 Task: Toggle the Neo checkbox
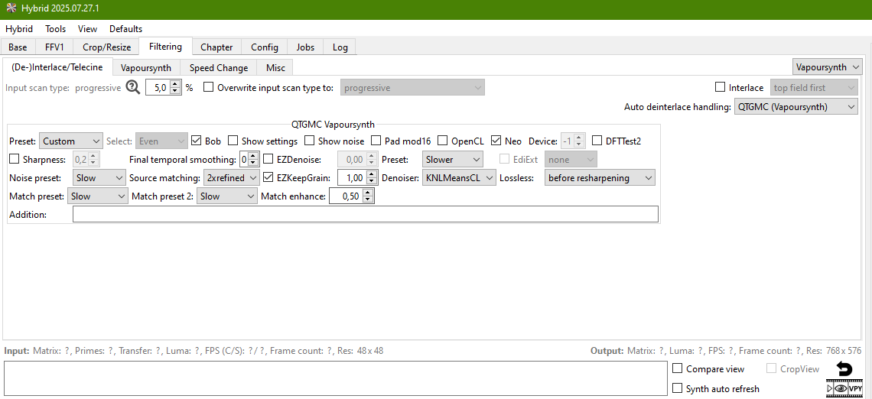[496, 141]
